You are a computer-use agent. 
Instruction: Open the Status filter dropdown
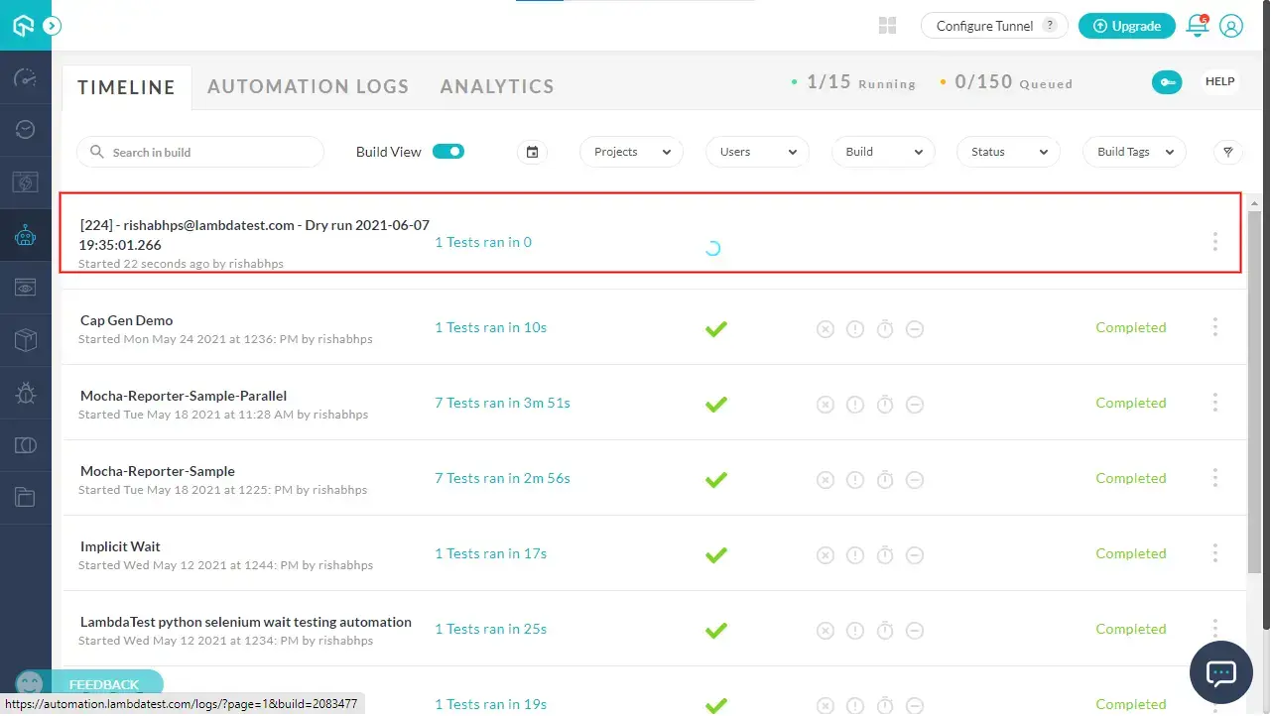click(1008, 152)
